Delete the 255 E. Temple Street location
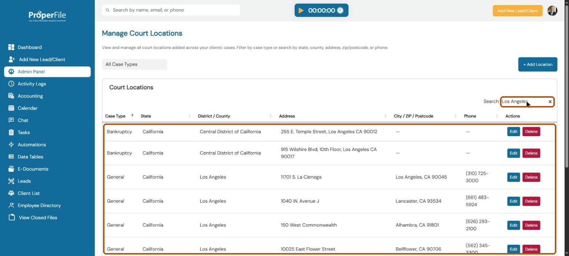 (531, 131)
